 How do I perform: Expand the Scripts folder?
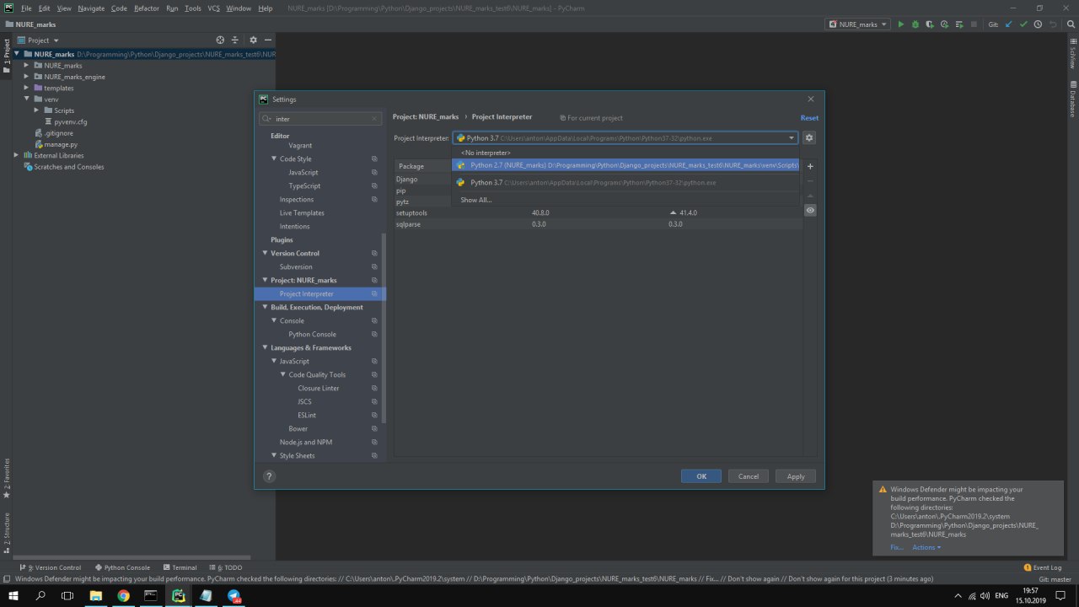[x=37, y=110]
